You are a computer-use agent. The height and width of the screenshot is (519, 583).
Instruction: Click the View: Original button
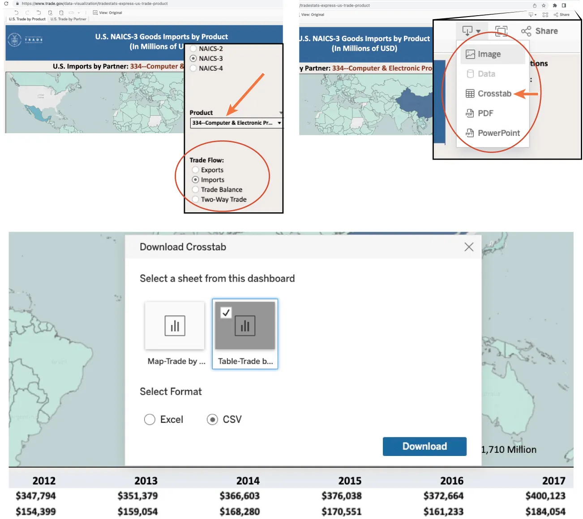(x=107, y=13)
